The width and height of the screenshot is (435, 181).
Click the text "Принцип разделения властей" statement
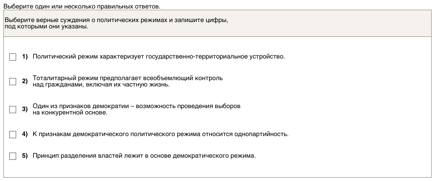pos(144,156)
